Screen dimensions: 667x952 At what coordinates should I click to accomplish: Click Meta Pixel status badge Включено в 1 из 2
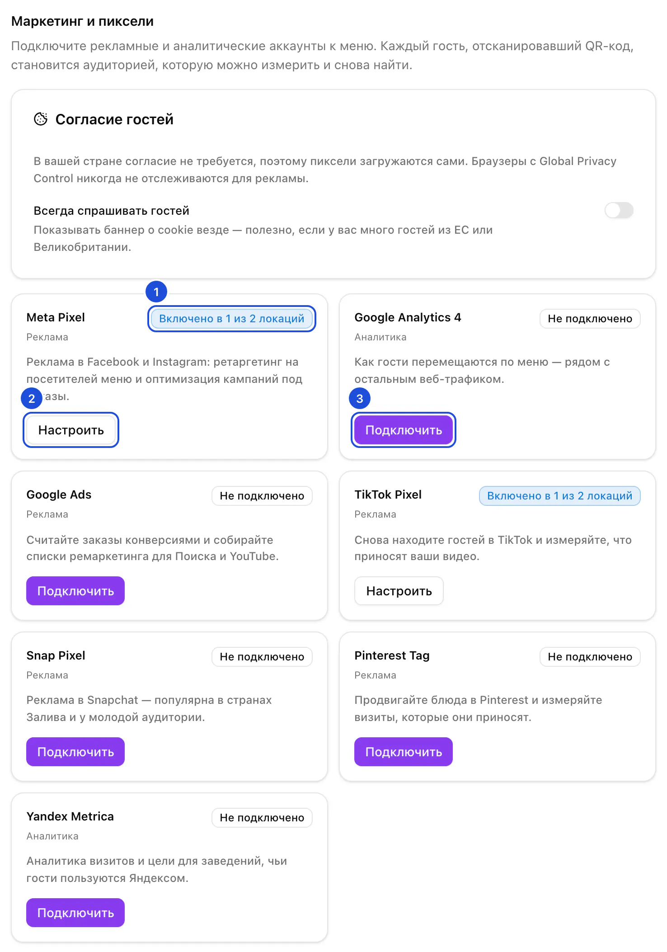[232, 319]
